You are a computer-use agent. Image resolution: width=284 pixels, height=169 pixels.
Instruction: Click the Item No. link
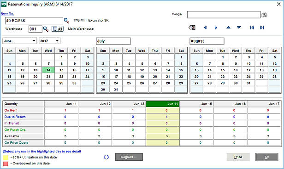(7, 13)
